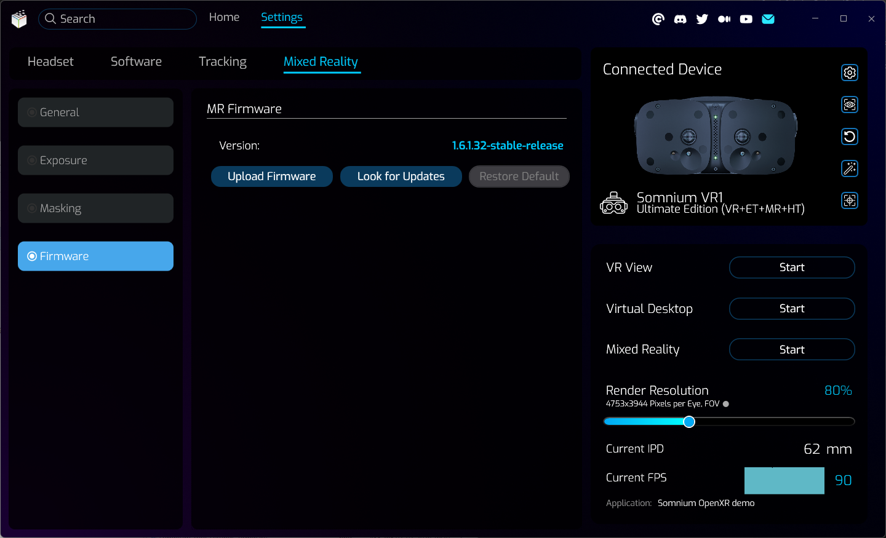Select the Masking radio option
Screen dimensions: 886x538
pyautogui.click(x=95, y=208)
